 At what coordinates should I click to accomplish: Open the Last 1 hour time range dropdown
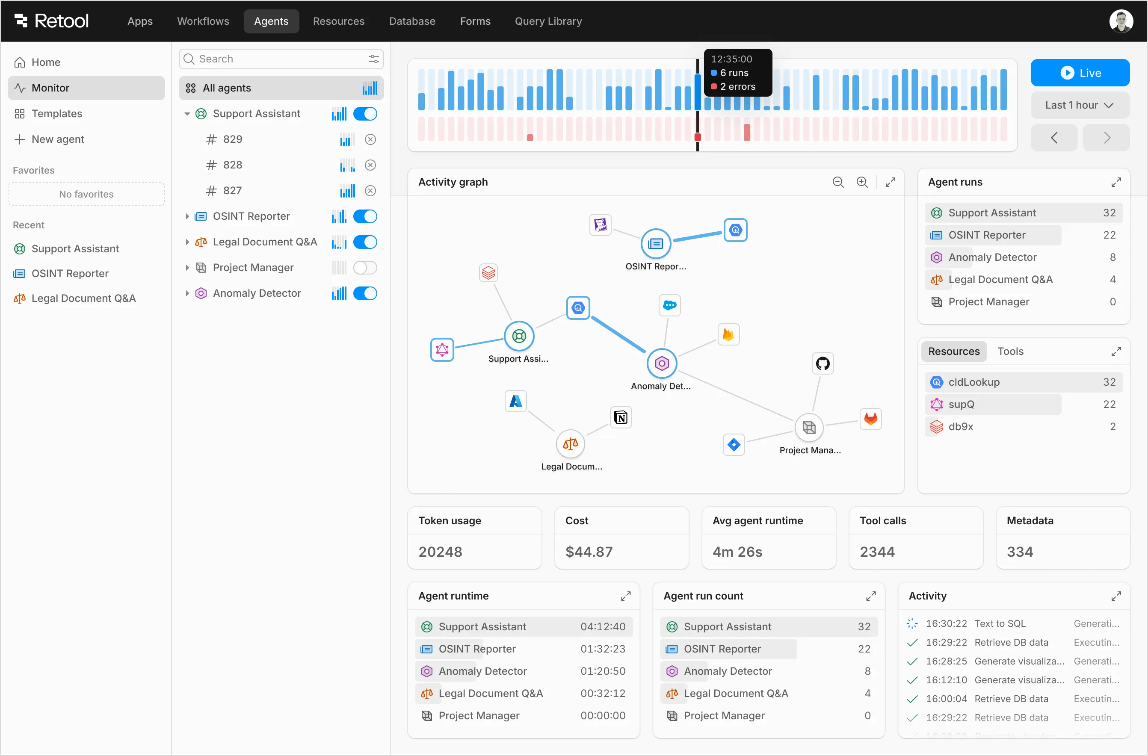[1080, 105]
